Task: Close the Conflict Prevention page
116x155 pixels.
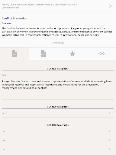Action: pyautogui.click(x=111, y=6)
